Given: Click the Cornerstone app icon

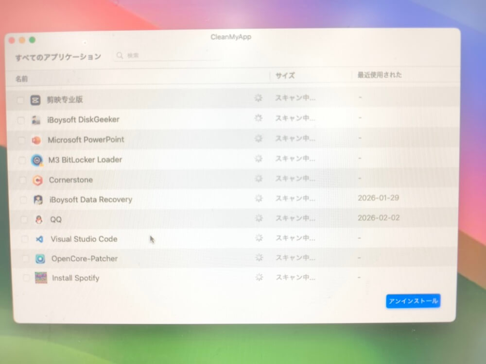Looking at the screenshot, I should click(x=37, y=180).
